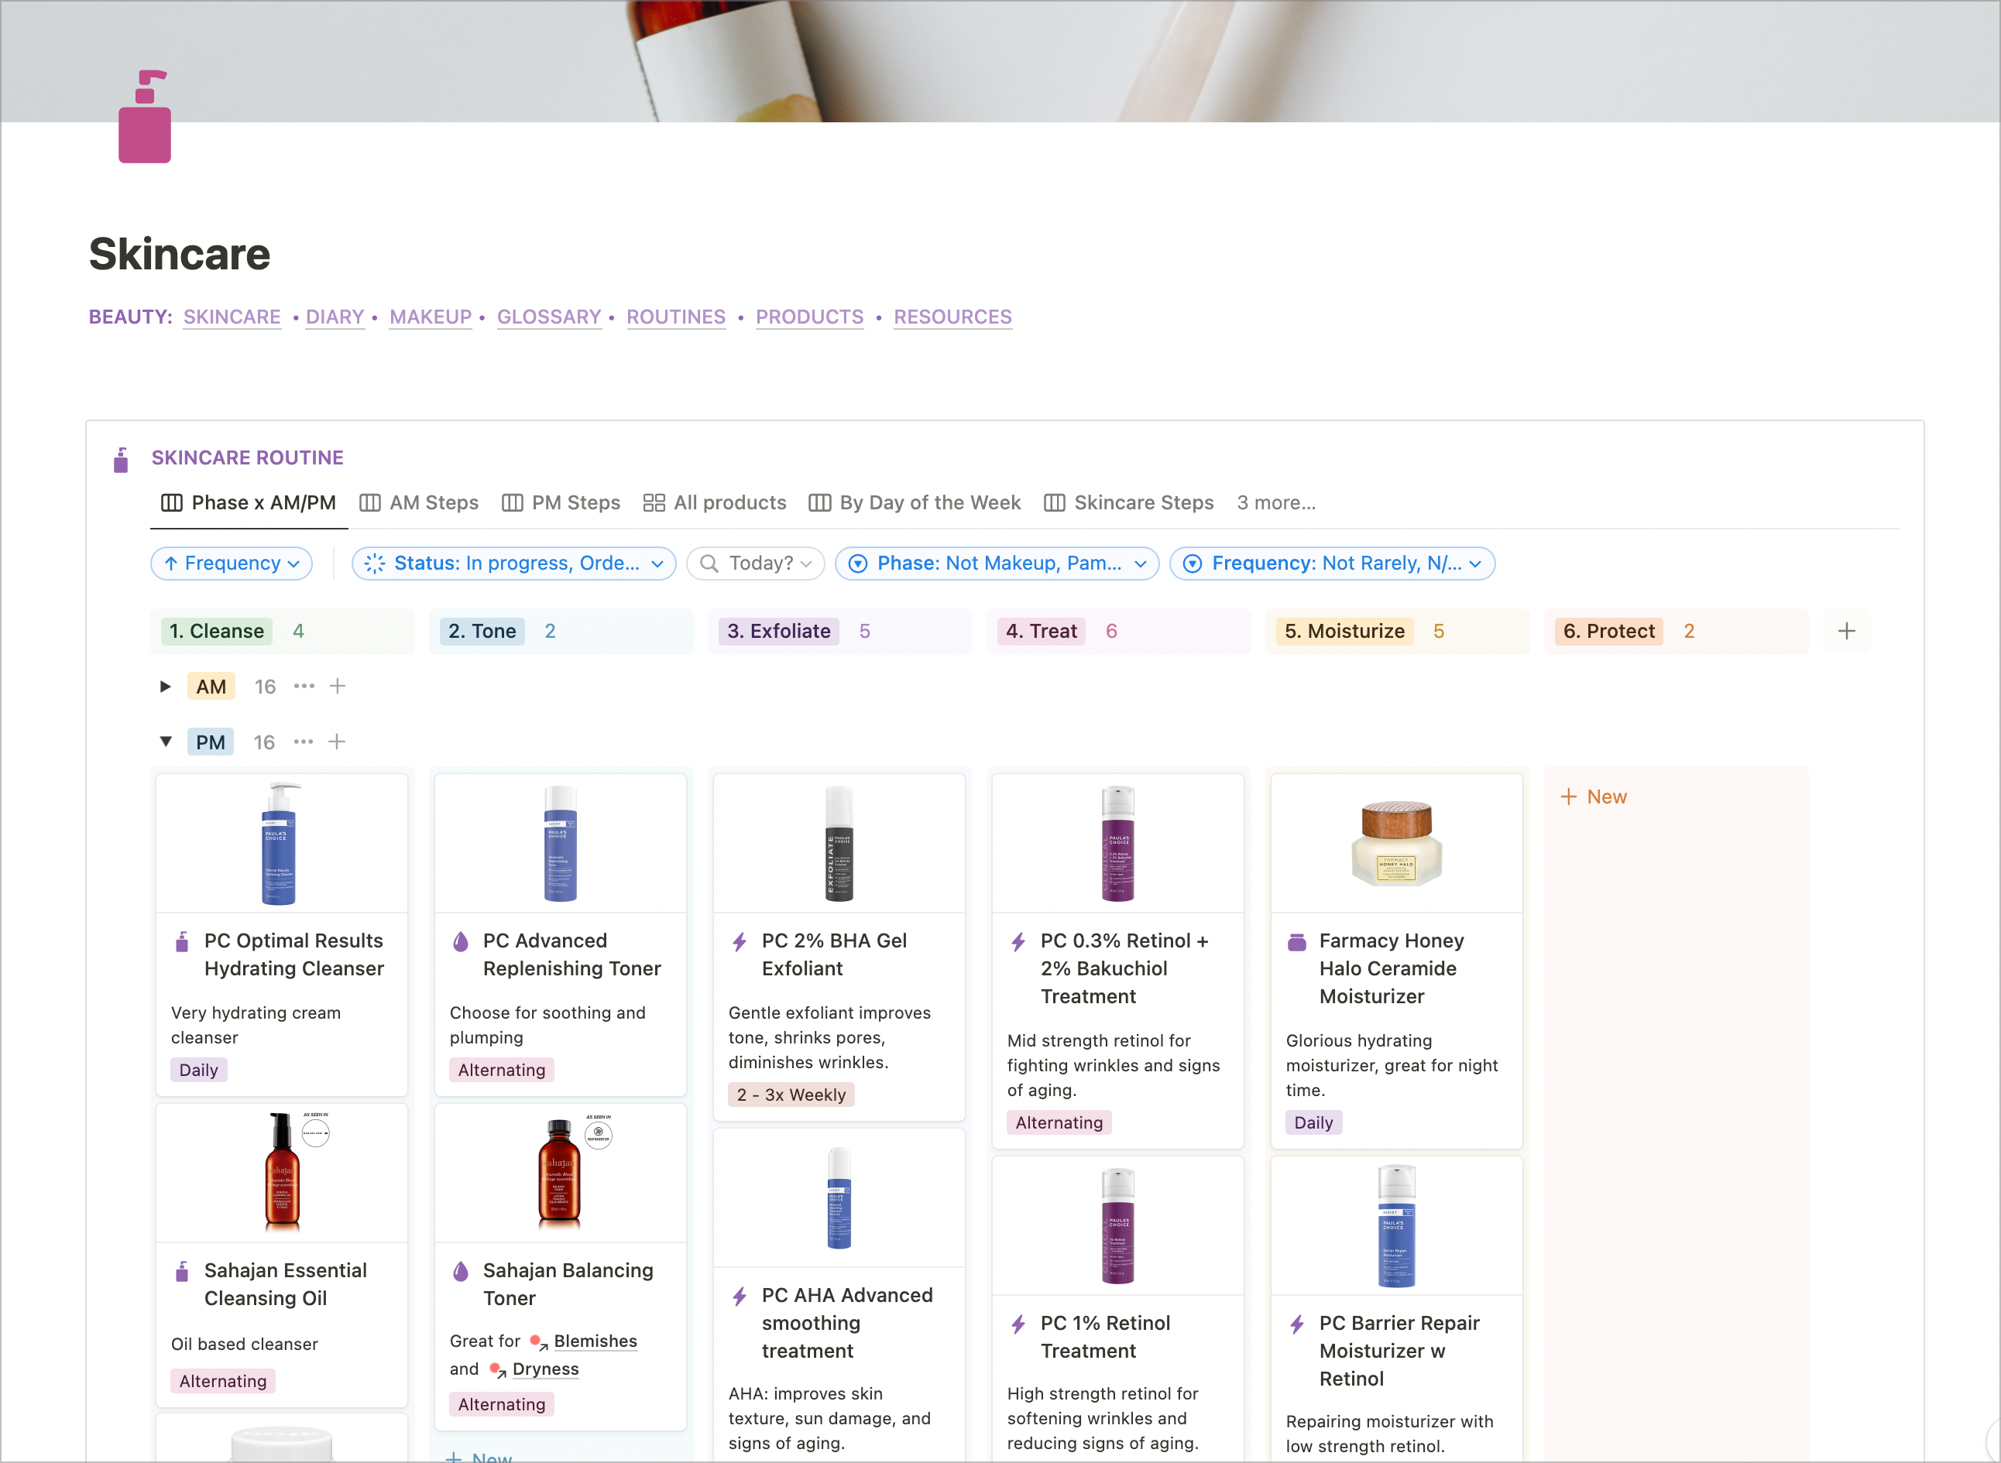Expand the collapsed AM group

166,687
